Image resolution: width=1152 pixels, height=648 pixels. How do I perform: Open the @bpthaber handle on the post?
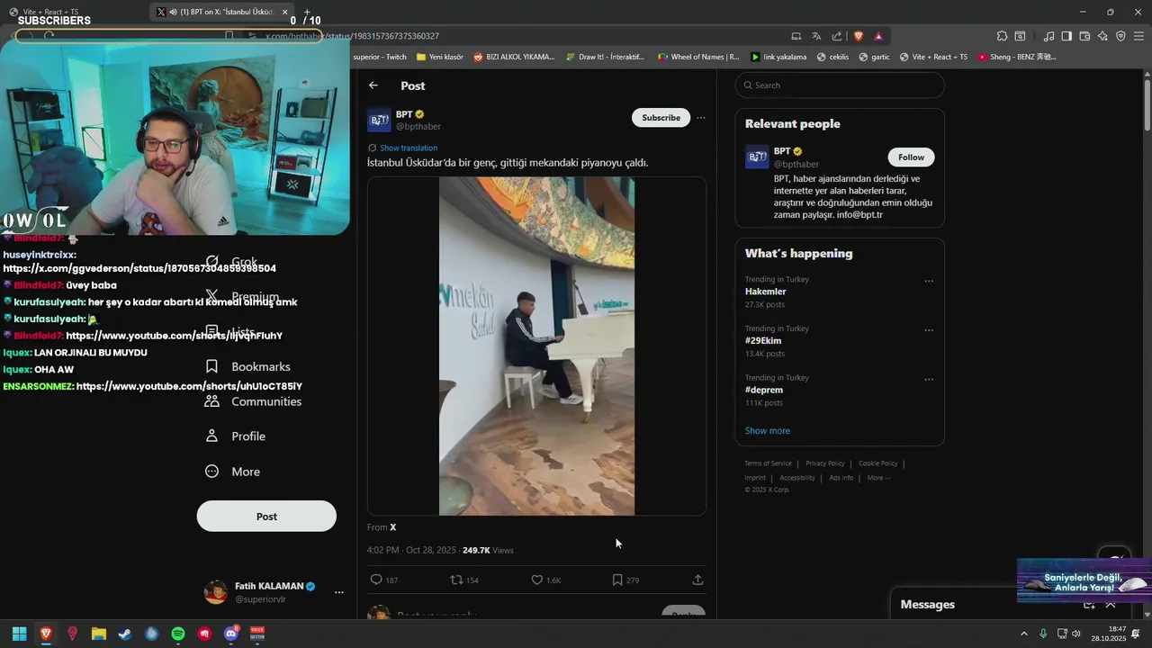418,127
